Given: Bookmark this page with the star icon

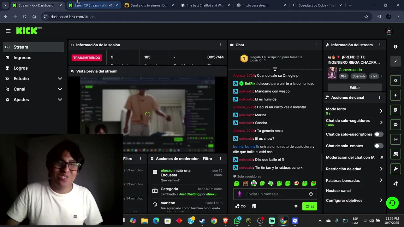Looking at the screenshot, I should click(366, 17).
